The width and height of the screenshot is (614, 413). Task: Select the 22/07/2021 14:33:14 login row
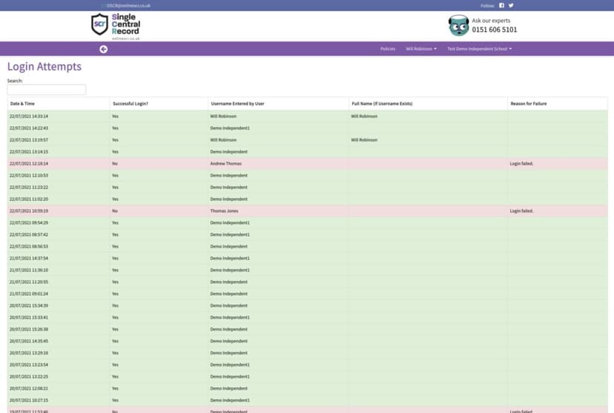coord(307,116)
